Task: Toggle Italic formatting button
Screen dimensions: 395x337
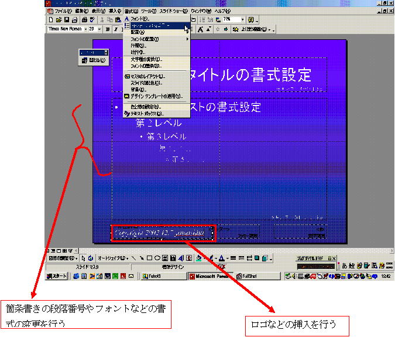Action: [115, 29]
